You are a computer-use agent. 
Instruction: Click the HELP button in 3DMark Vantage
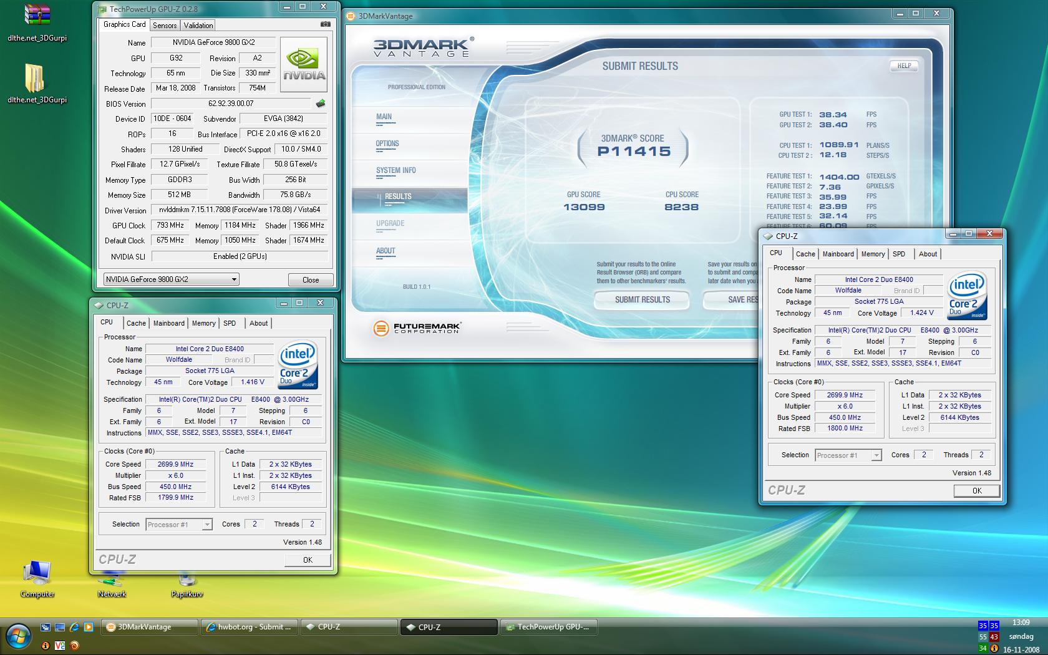point(904,65)
